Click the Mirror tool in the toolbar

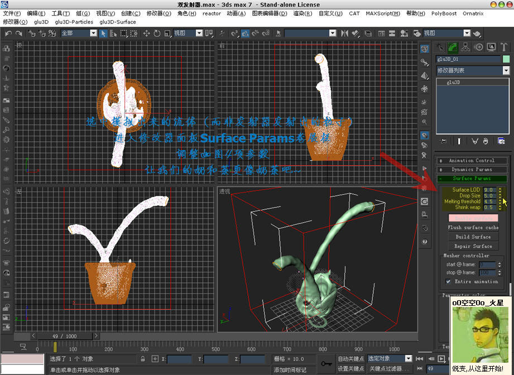point(344,33)
